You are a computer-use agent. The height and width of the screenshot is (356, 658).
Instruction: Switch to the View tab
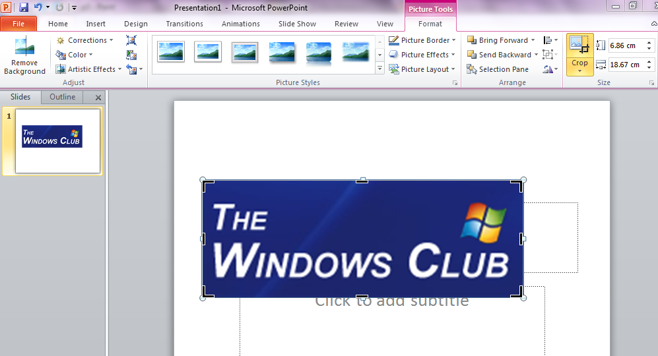(x=385, y=24)
